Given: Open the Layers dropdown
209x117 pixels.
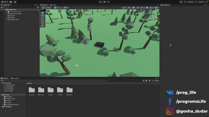Looking at the screenshot, I should coord(192,2).
